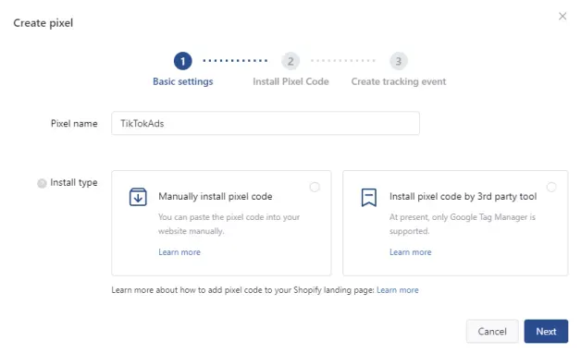
Task: Click the step 3 circle icon
Action: coord(399,61)
